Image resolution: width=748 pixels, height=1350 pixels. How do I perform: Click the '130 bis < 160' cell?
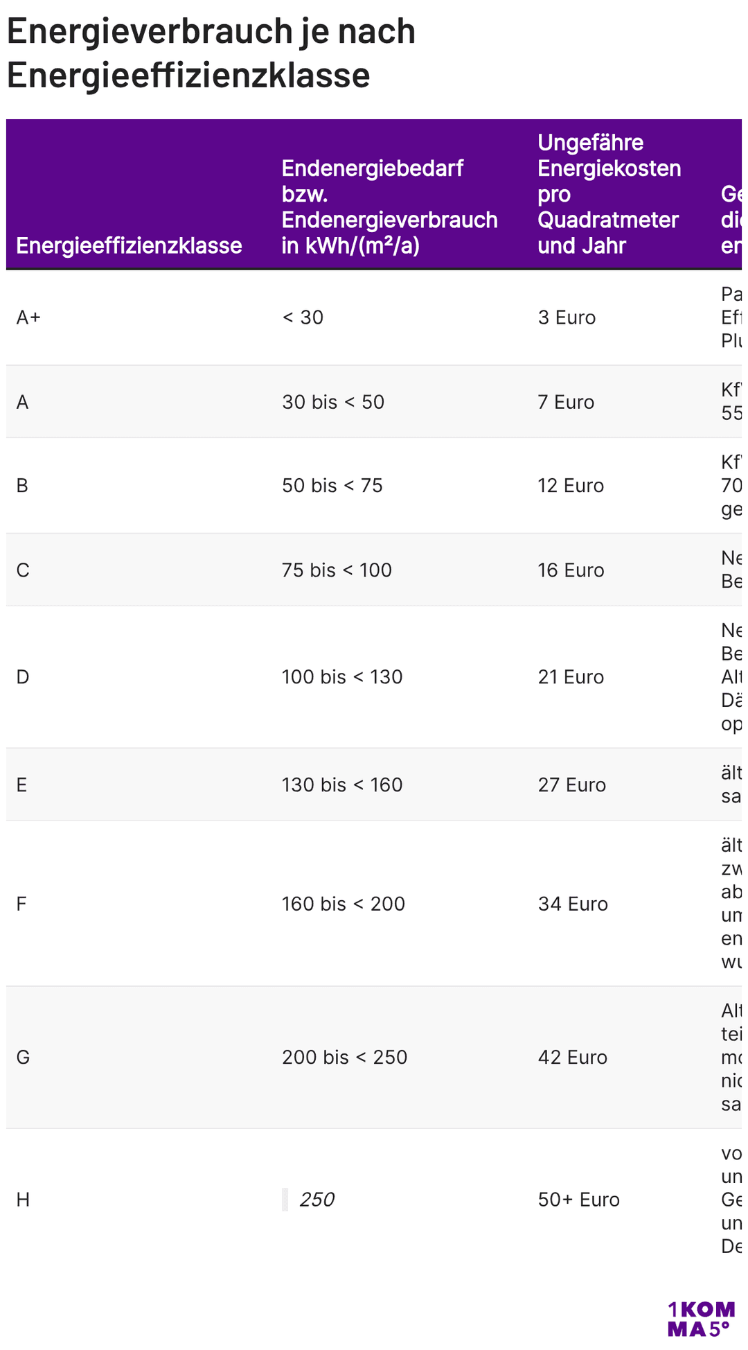coord(342,784)
